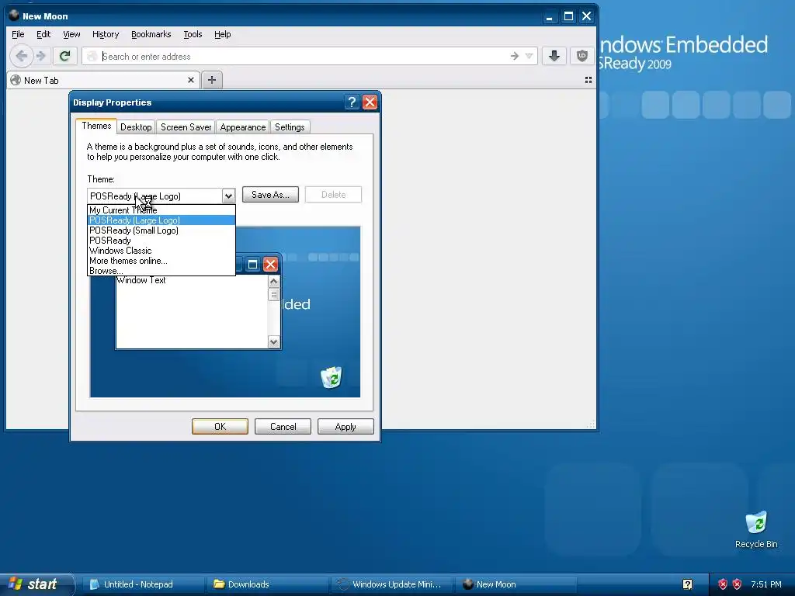Open the Start menu

pos(36,584)
